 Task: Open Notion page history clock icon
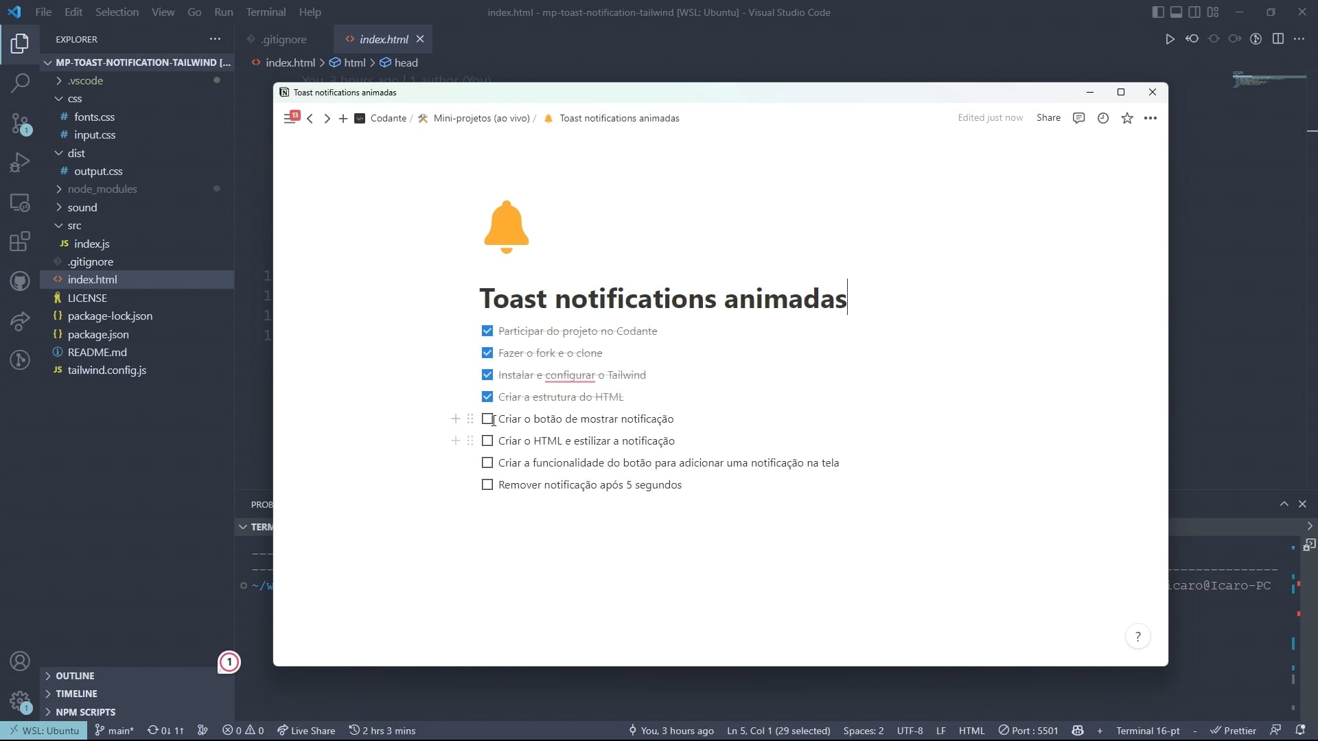coord(1103,118)
